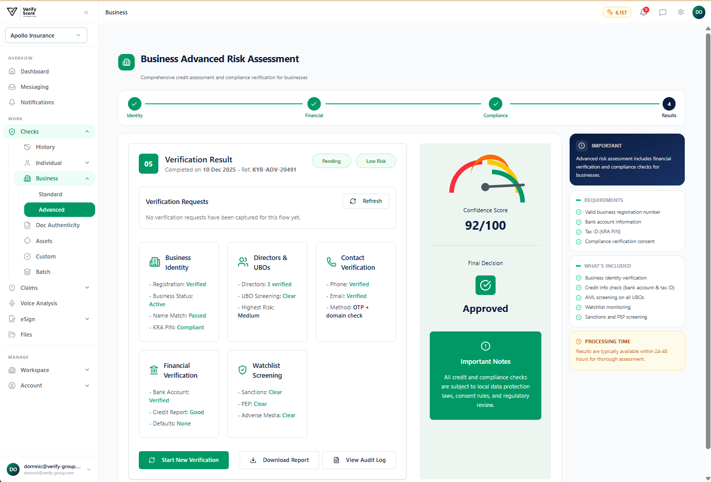The image size is (711, 482).
Task: Click the Important Notes alert icon
Action: point(485,346)
